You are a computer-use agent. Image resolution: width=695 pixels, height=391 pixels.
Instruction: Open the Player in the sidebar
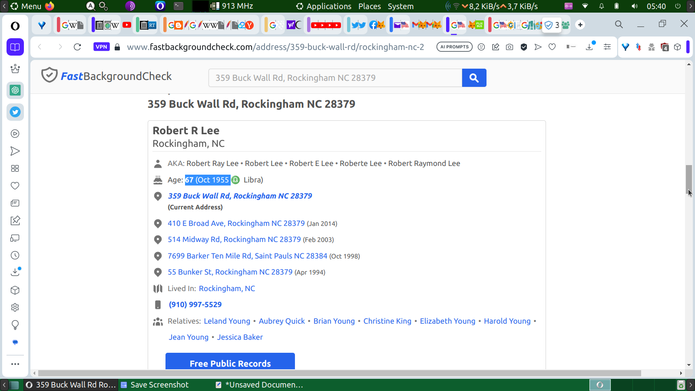[15, 134]
